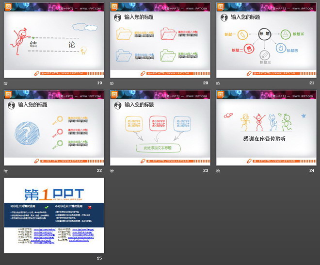Select the slide 20 folders thumbnail
This screenshot has height=265, width=320.
point(160,40)
